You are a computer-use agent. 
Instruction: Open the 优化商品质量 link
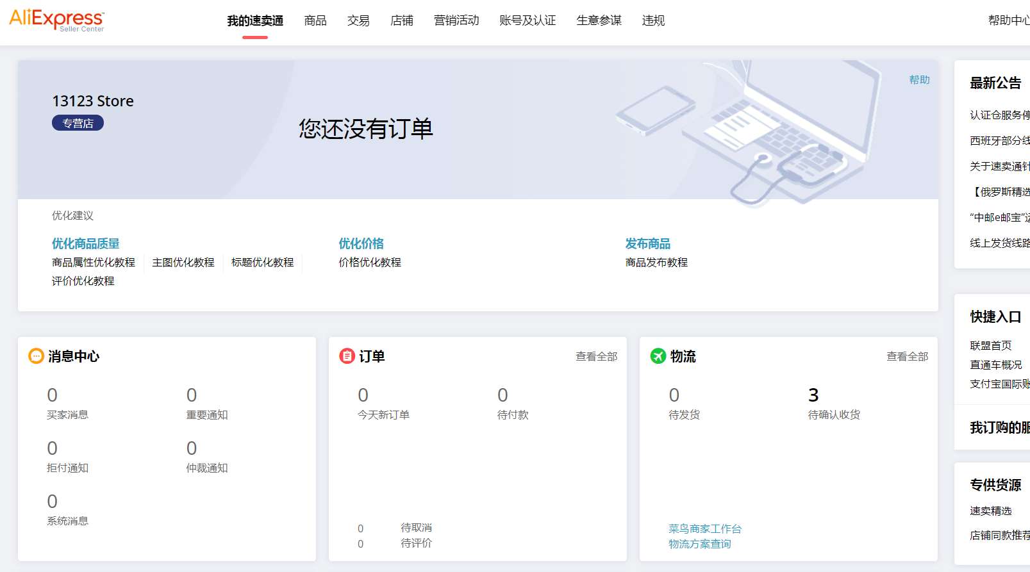86,243
